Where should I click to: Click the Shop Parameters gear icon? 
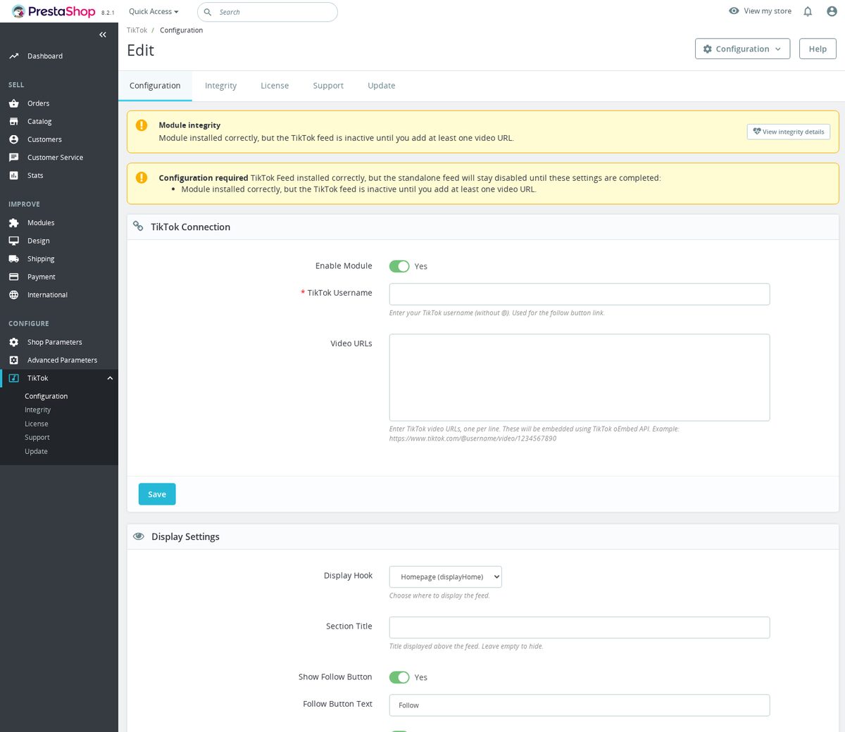pos(13,342)
